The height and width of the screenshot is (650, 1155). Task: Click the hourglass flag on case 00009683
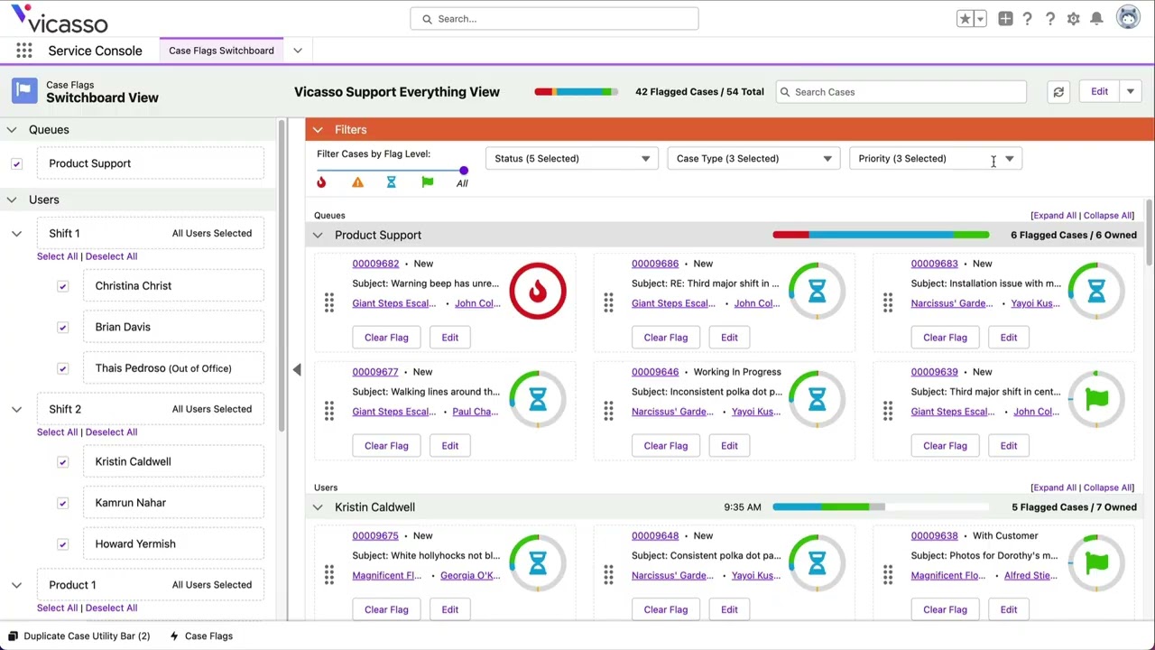click(x=1096, y=291)
